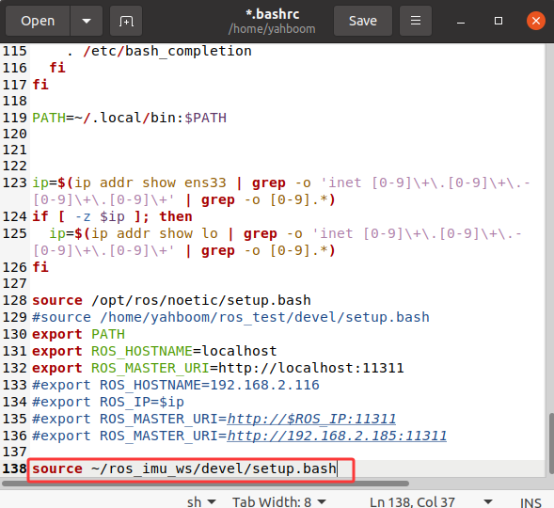Image resolution: width=554 pixels, height=508 pixels.
Task: Click the horizontal scrollbar
Action: [x=205, y=483]
